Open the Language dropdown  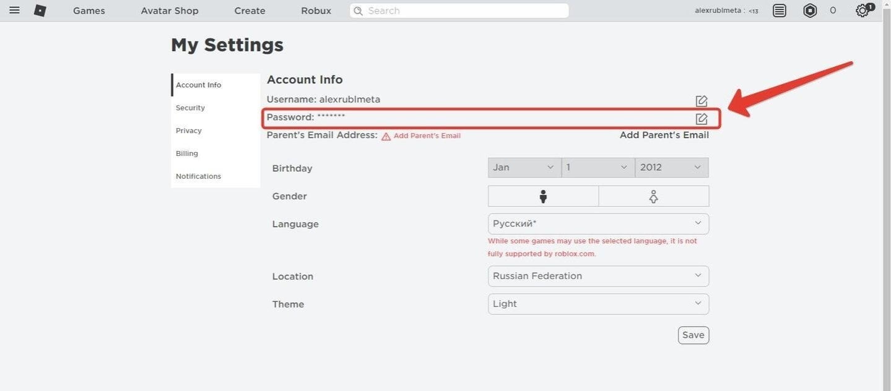pyautogui.click(x=598, y=224)
